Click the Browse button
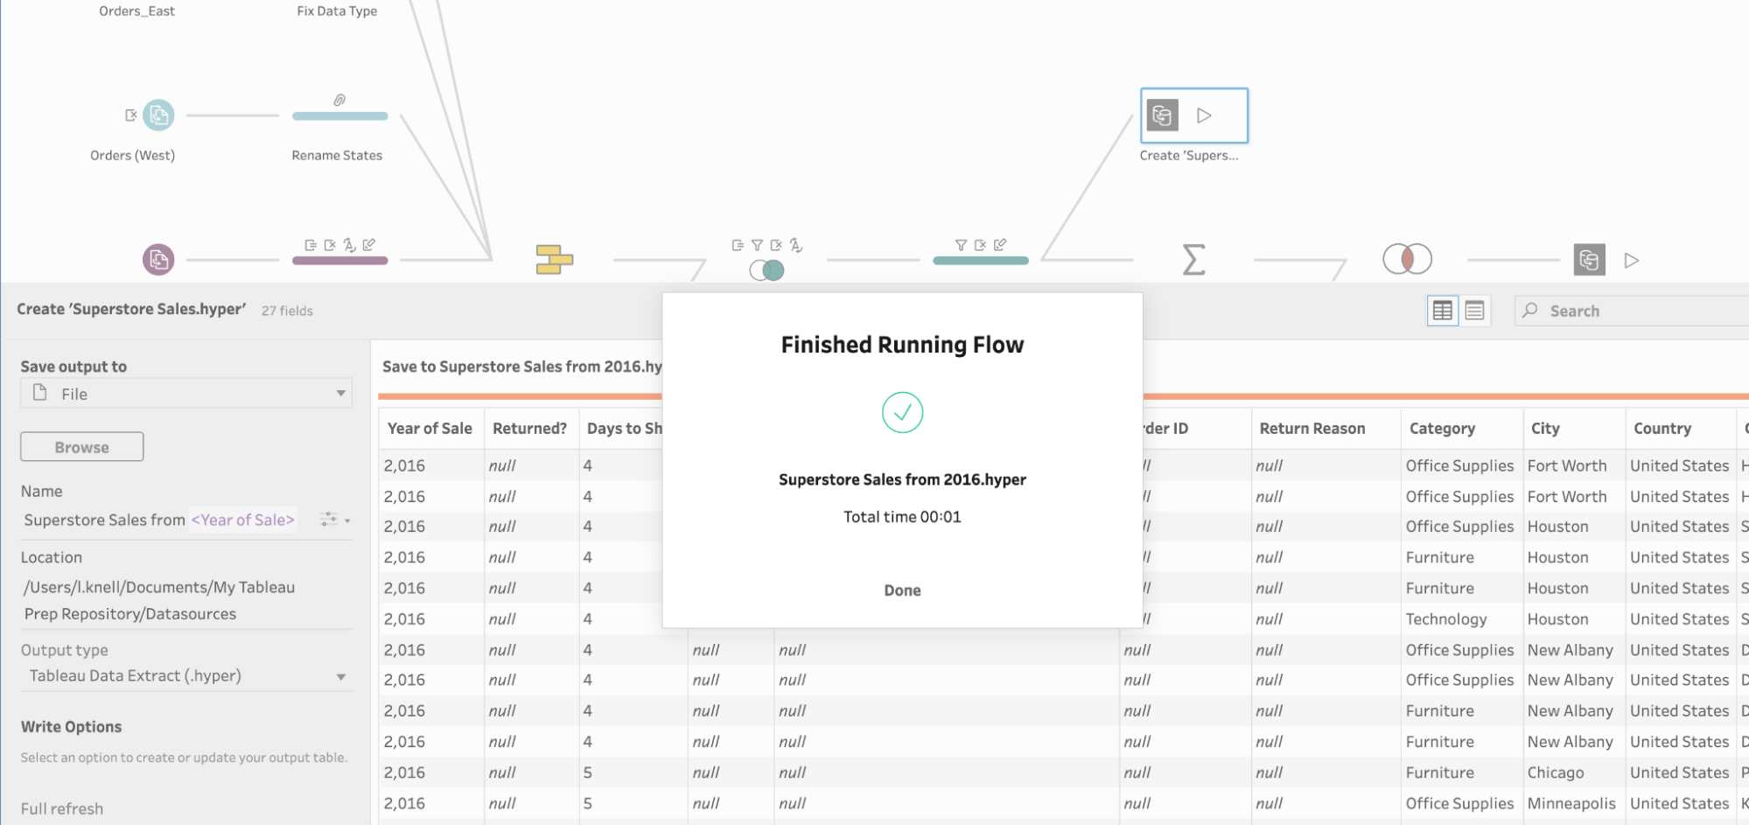 click(82, 447)
